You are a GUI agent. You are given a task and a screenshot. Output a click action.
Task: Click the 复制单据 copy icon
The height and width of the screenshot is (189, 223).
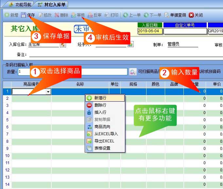(x=89, y=120)
